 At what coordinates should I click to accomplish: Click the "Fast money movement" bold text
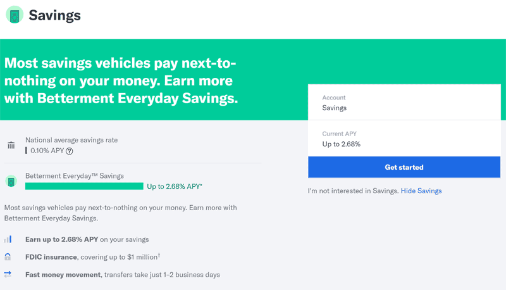[63, 275]
